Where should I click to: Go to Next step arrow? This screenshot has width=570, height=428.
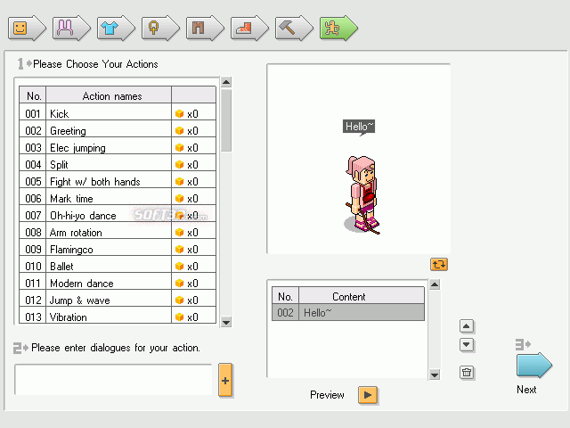pyautogui.click(x=534, y=365)
